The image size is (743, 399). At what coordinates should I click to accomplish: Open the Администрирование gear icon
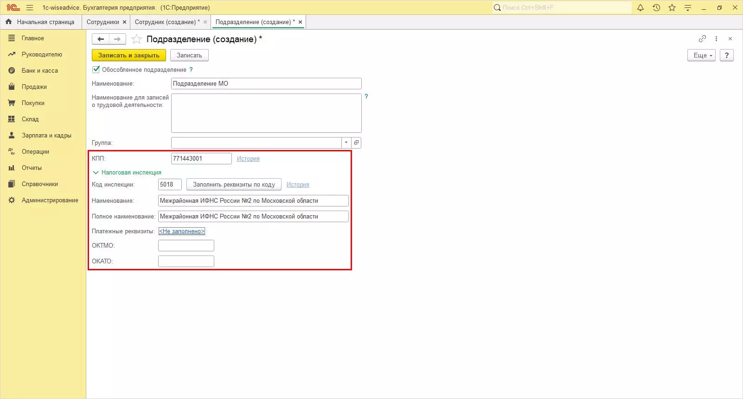12,200
